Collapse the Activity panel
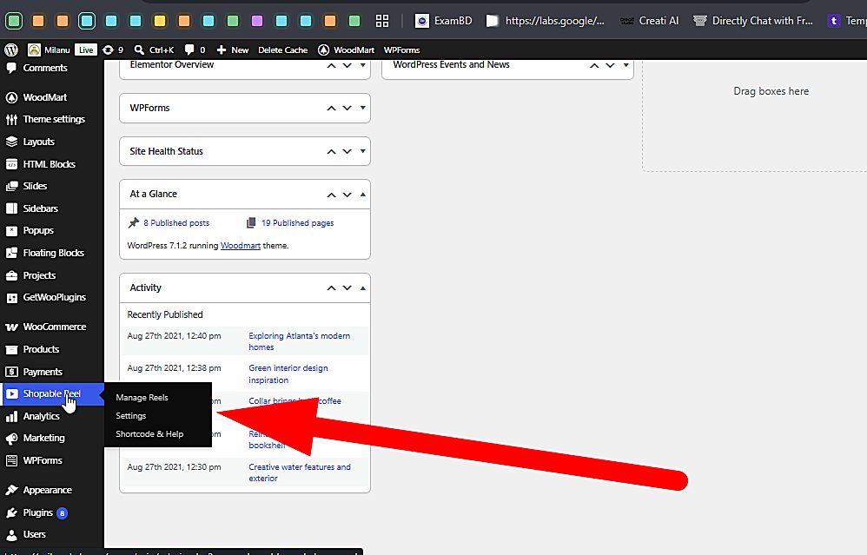 point(363,287)
